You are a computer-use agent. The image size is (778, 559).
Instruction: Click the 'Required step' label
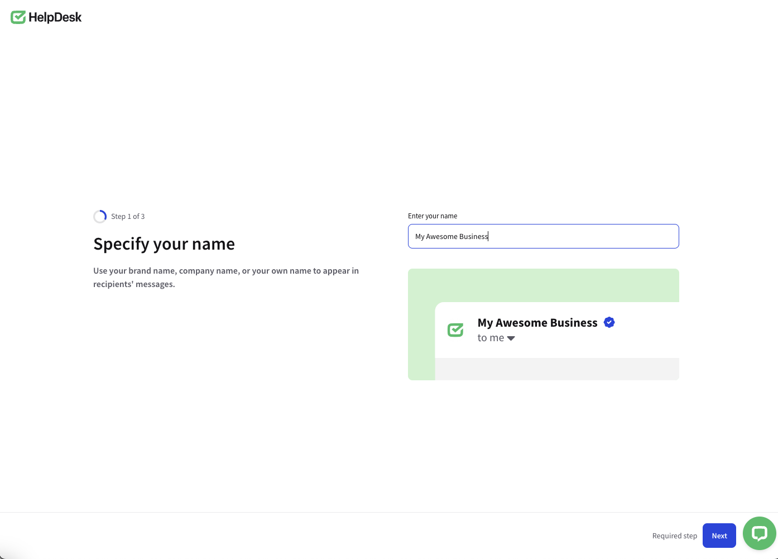[675, 536]
